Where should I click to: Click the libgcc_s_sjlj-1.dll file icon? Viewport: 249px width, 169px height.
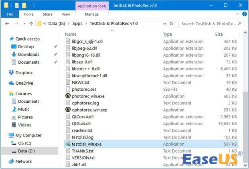(x=68, y=41)
